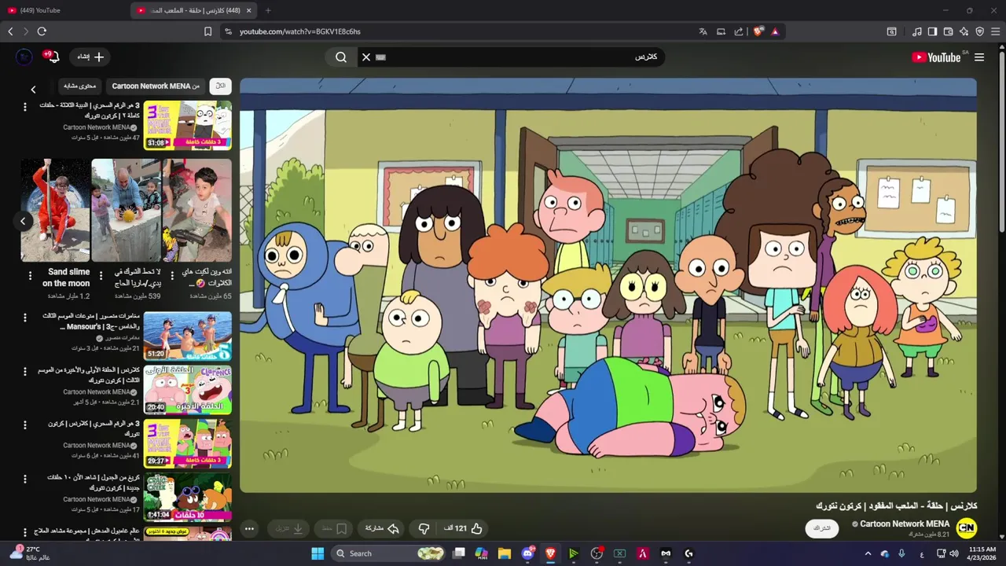Image resolution: width=1006 pixels, height=566 pixels.
Task: Select the 'من Cartoon Network MENA' chip
Action: click(x=156, y=86)
